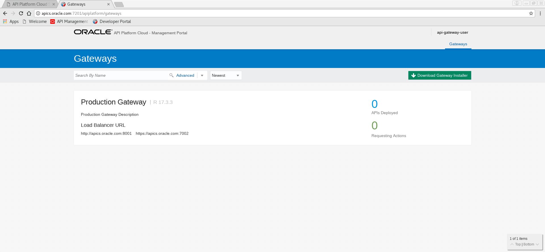This screenshot has height=252, width=545.
Task: Open the Apps grid shortcut
Action: click(x=11, y=22)
